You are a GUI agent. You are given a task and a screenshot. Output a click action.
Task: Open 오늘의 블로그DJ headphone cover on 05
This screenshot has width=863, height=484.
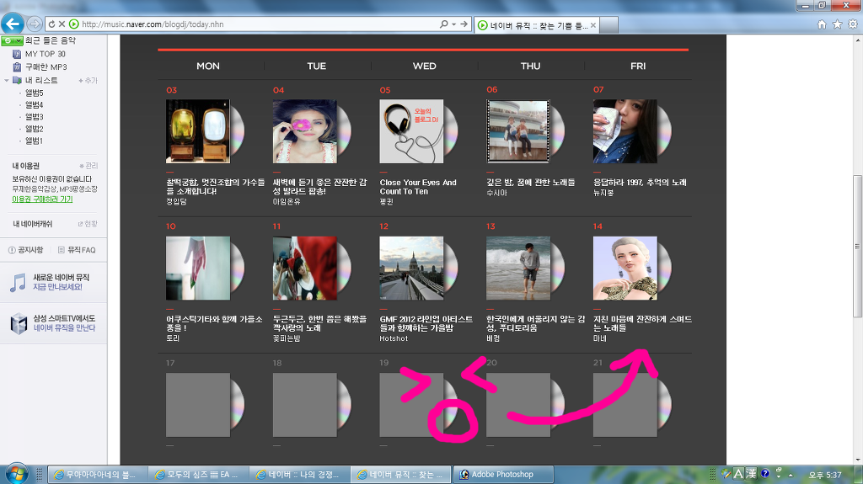coord(411,131)
